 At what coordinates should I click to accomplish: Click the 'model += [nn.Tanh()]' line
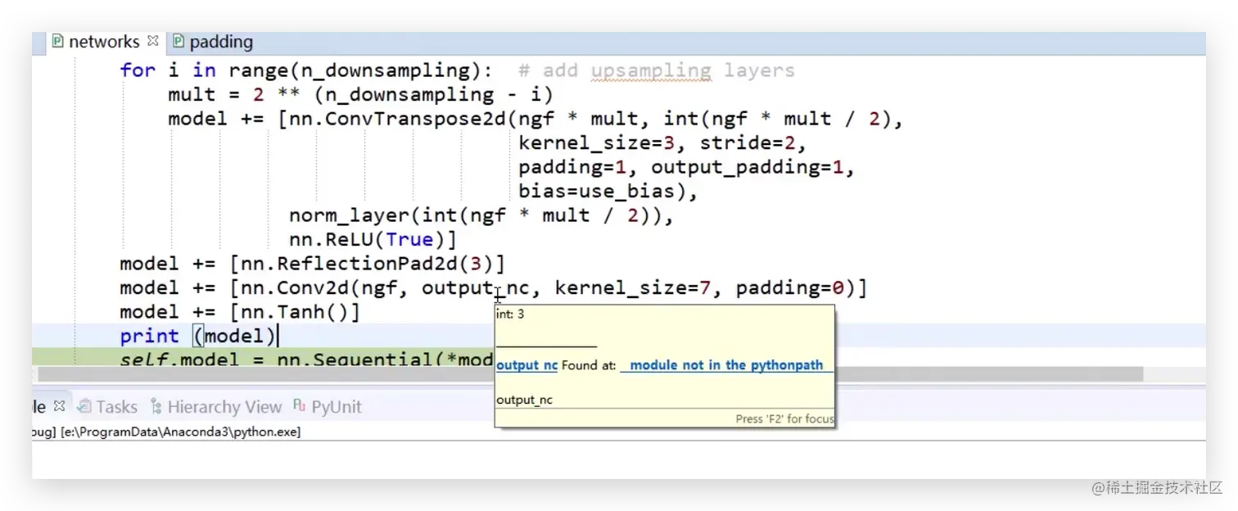click(240, 312)
